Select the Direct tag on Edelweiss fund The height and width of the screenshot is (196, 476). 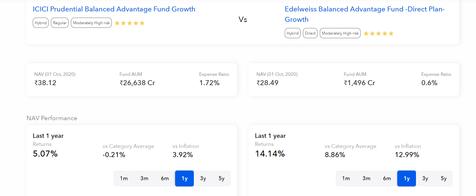(310, 33)
